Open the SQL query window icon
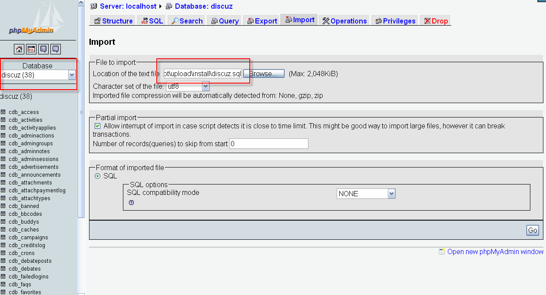 (31, 49)
